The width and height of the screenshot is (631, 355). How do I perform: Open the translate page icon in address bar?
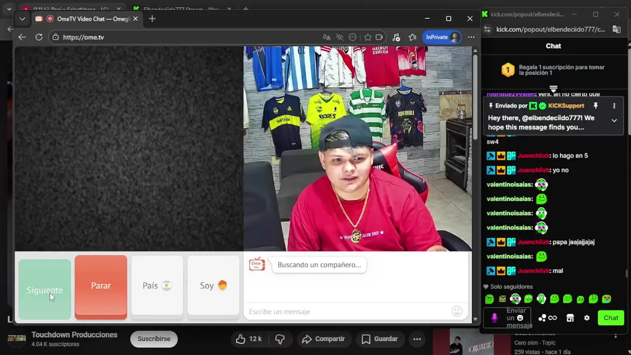326,37
